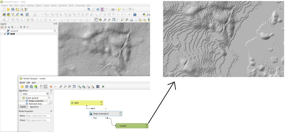This screenshot has height=132, width=293.
Task: Zoom out on the Model Designer canvas
Action: (65, 87)
